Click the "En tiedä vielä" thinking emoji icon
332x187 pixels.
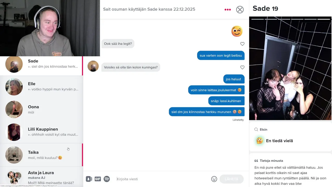[x=259, y=141]
